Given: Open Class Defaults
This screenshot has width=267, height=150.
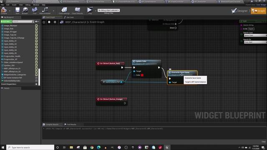Looking at the screenshot, I should 77,11.
